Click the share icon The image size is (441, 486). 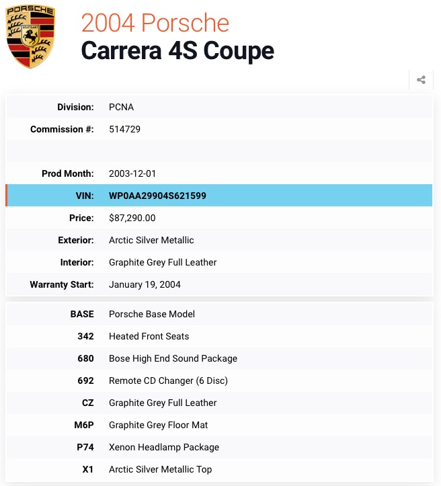tap(421, 80)
